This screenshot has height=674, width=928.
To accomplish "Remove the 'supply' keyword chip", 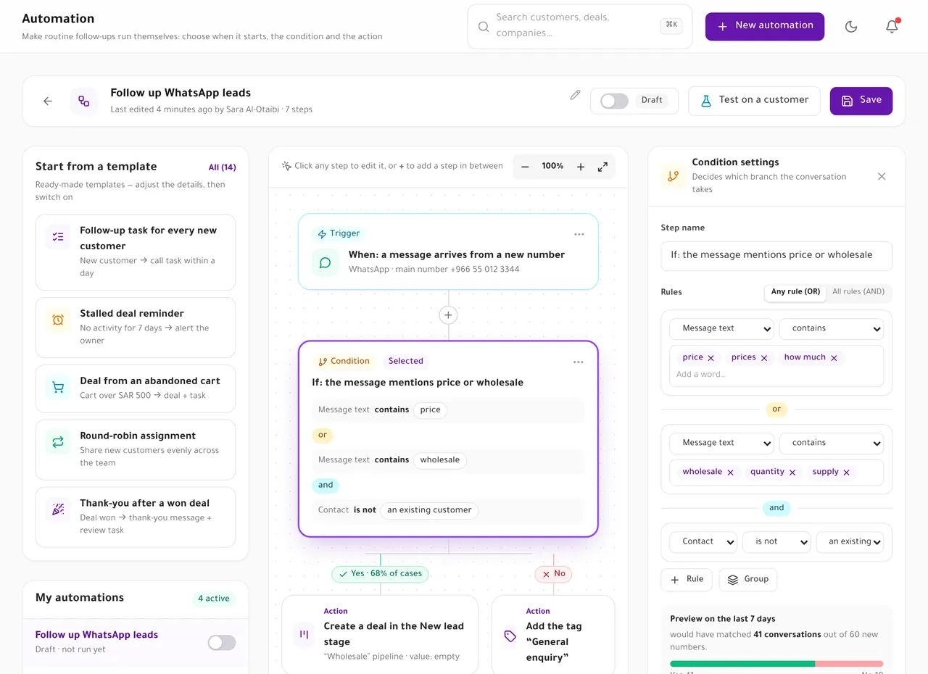I will click(x=846, y=473).
